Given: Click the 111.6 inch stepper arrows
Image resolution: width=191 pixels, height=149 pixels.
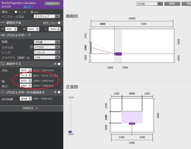Looking at the screenshot, I should (30, 75).
